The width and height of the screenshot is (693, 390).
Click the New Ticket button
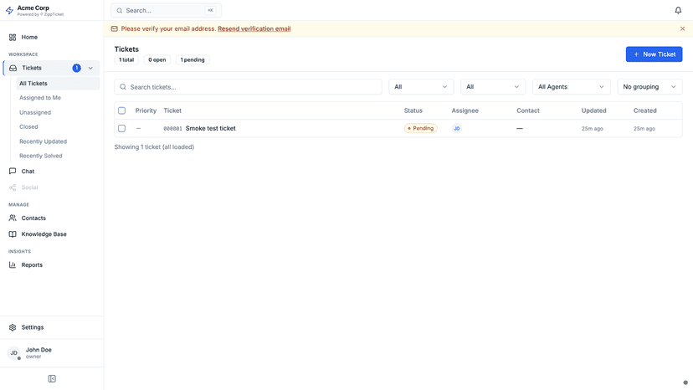coord(654,54)
